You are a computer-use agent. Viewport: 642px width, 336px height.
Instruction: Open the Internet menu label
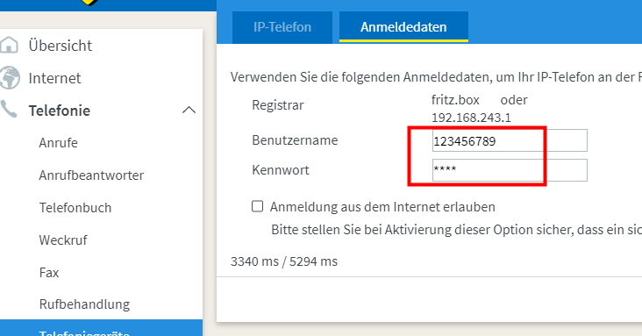point(55,78)
